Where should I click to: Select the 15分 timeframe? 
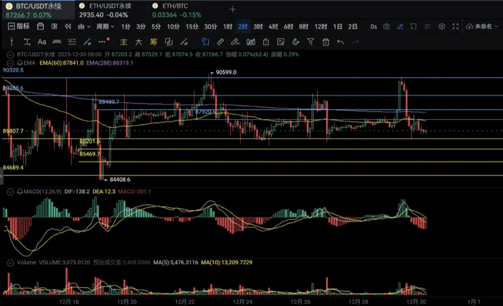(x=192, y=27)
